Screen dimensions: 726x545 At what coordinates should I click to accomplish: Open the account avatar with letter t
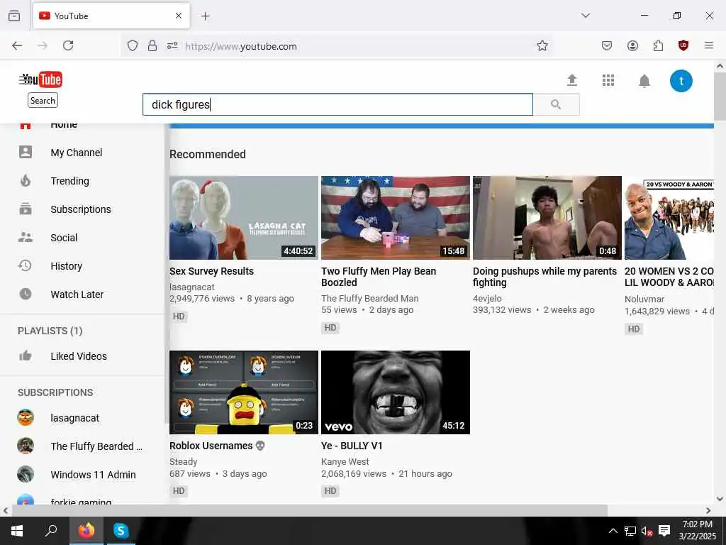[681, 81]
